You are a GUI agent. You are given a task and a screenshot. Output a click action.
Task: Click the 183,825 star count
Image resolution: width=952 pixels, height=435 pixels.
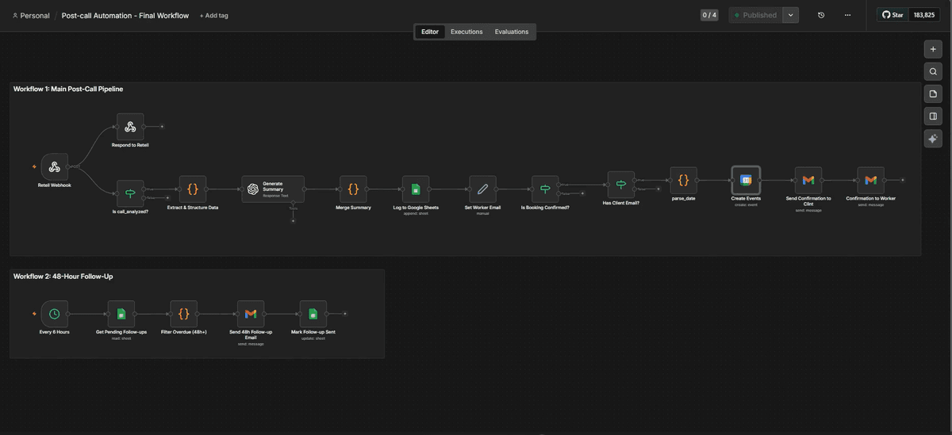pos(924,15)
